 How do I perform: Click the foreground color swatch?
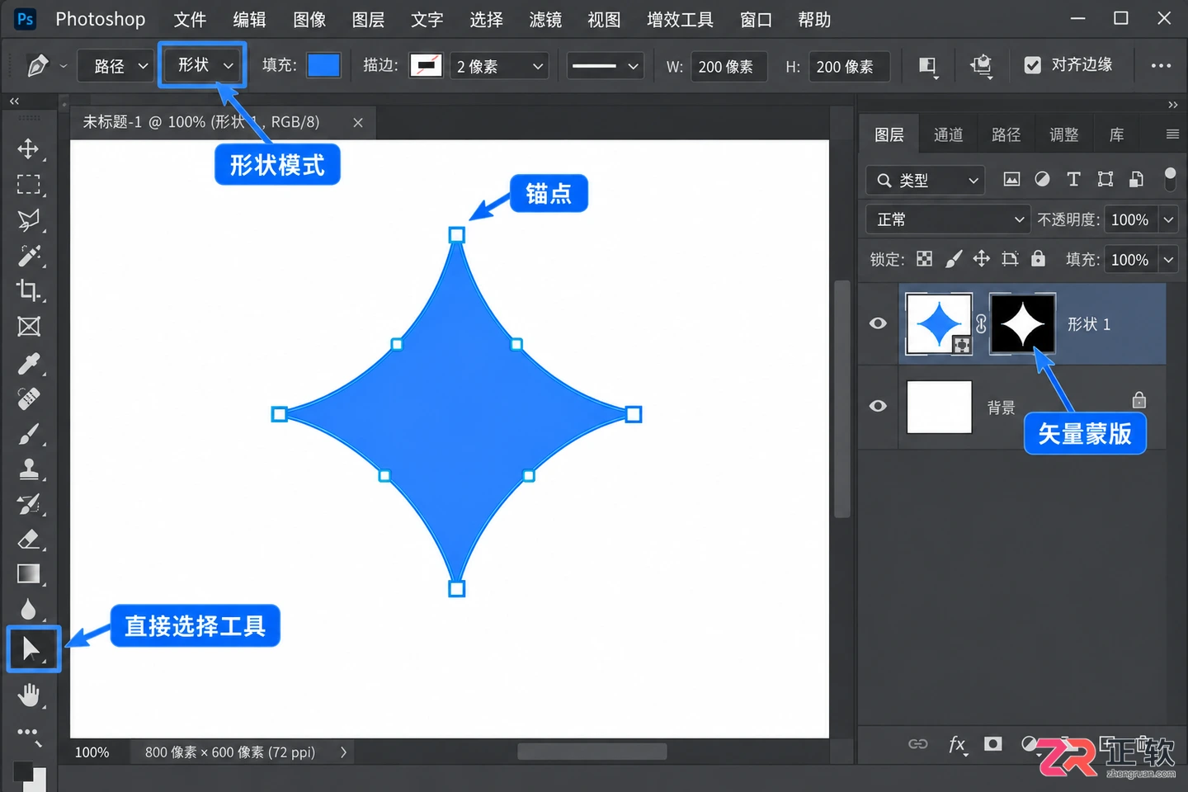(23, 771)
